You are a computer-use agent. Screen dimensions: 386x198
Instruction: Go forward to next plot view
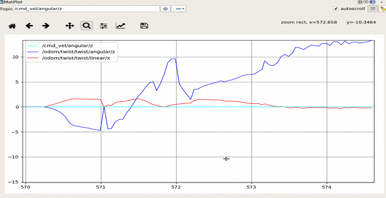point(46,26)
